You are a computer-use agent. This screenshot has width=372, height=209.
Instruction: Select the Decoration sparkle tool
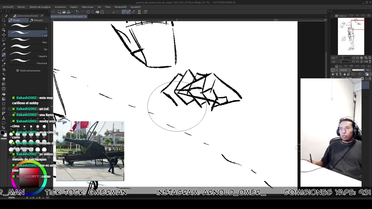(x=4, y=74)
